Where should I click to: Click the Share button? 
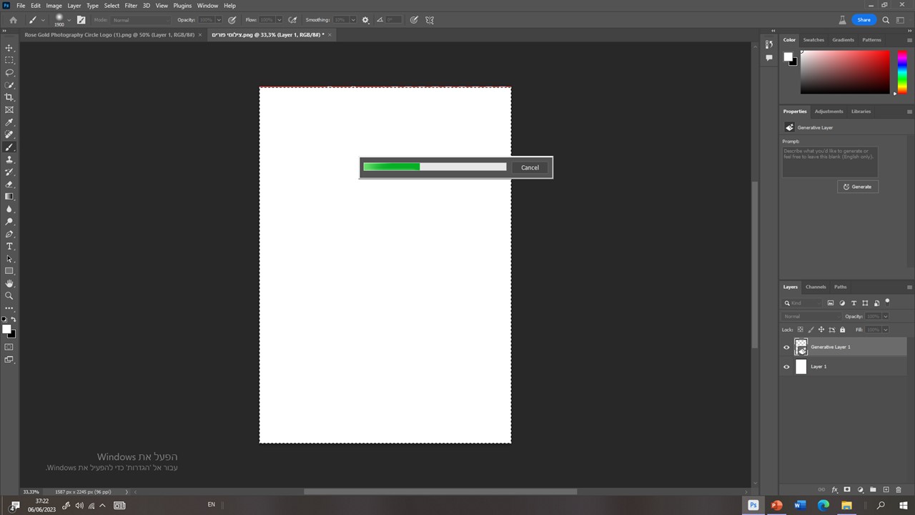(864, 20)
